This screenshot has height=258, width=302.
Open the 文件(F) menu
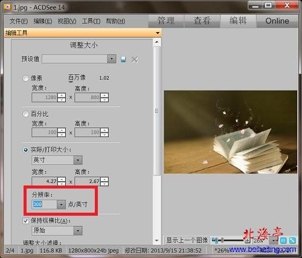click(x=19, y=21)
